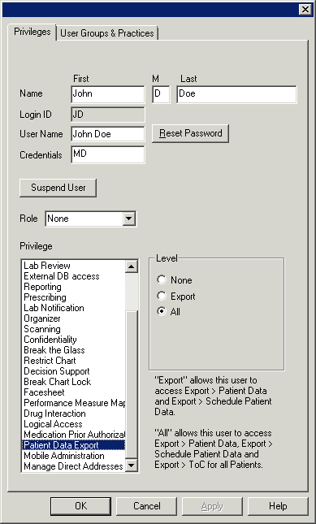Click the User Name field

(108, 134)
